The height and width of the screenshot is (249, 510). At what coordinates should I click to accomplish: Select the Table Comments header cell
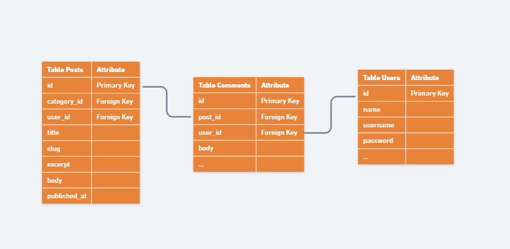click(224, 85)
